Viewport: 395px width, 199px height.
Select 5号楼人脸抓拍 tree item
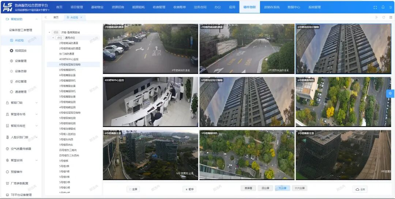tap(68, 134)
